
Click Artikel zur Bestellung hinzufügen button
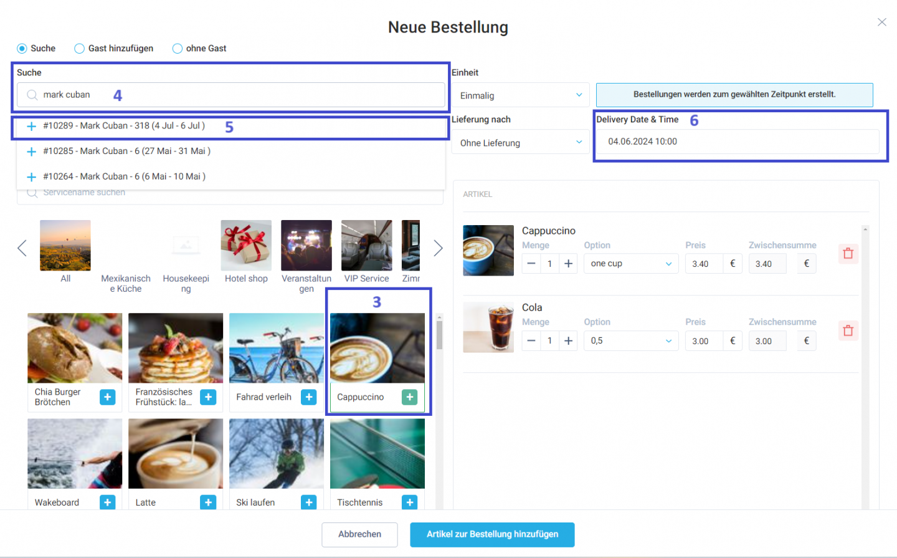492,534
